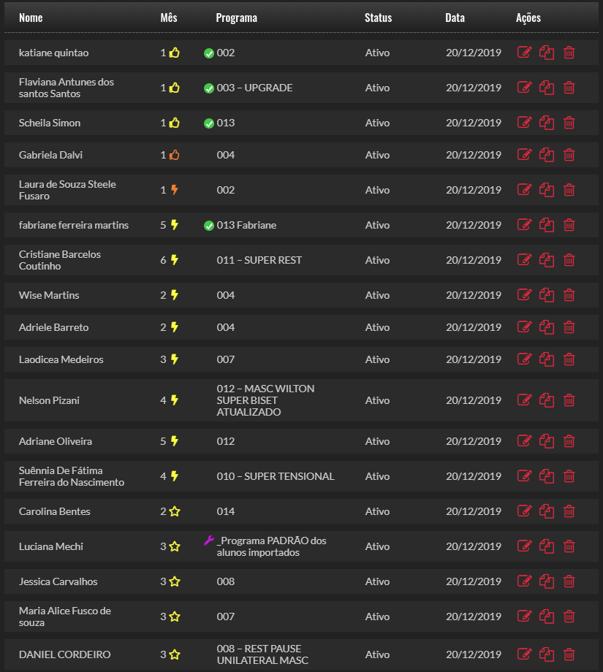Click green check beside 013 Fabriane
Viewport: 603px width, 672px height.
pos(209,226)
